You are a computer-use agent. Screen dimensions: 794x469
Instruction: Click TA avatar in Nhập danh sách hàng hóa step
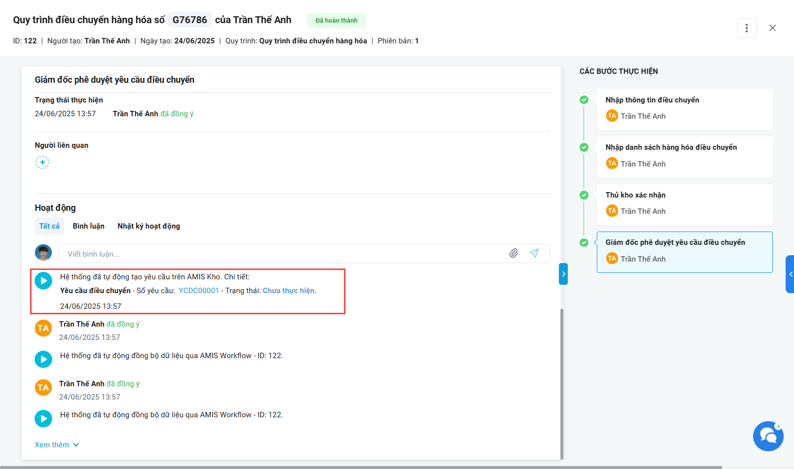point(612,163)
